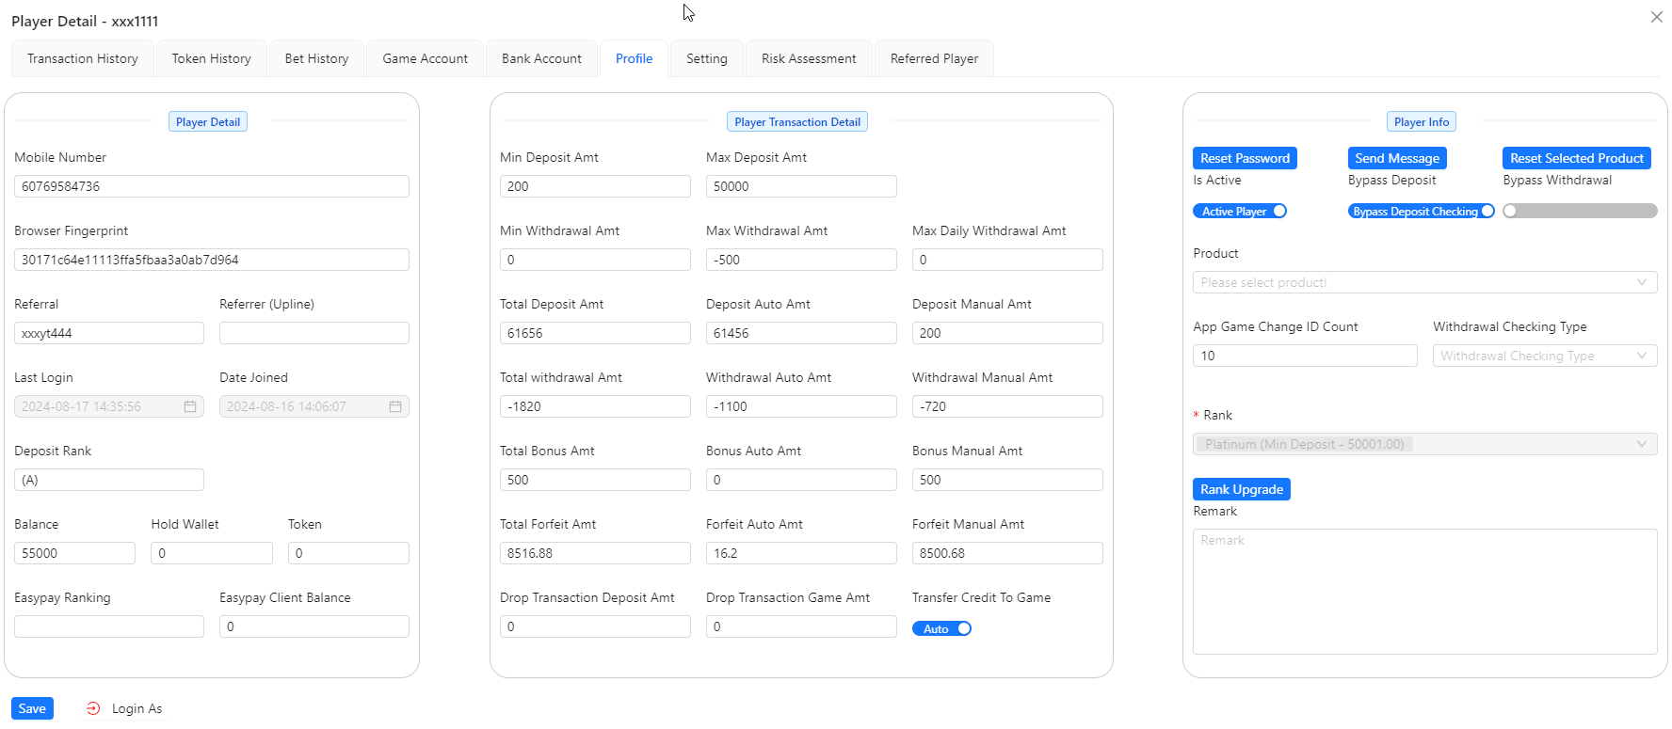Go to the Bet History tab
Screen dimensions: 1672x729
(x=316, y=58)
